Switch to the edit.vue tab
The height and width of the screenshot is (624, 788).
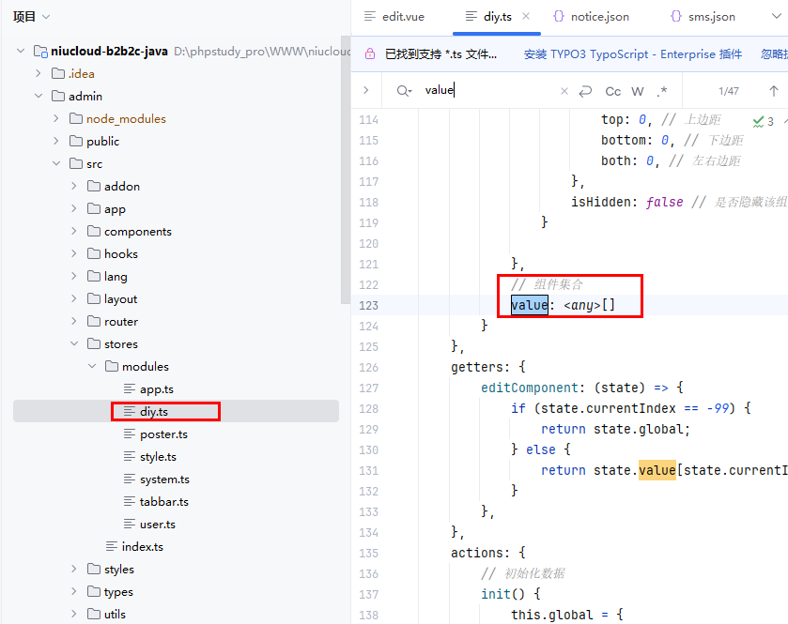(x=394, y=17)
